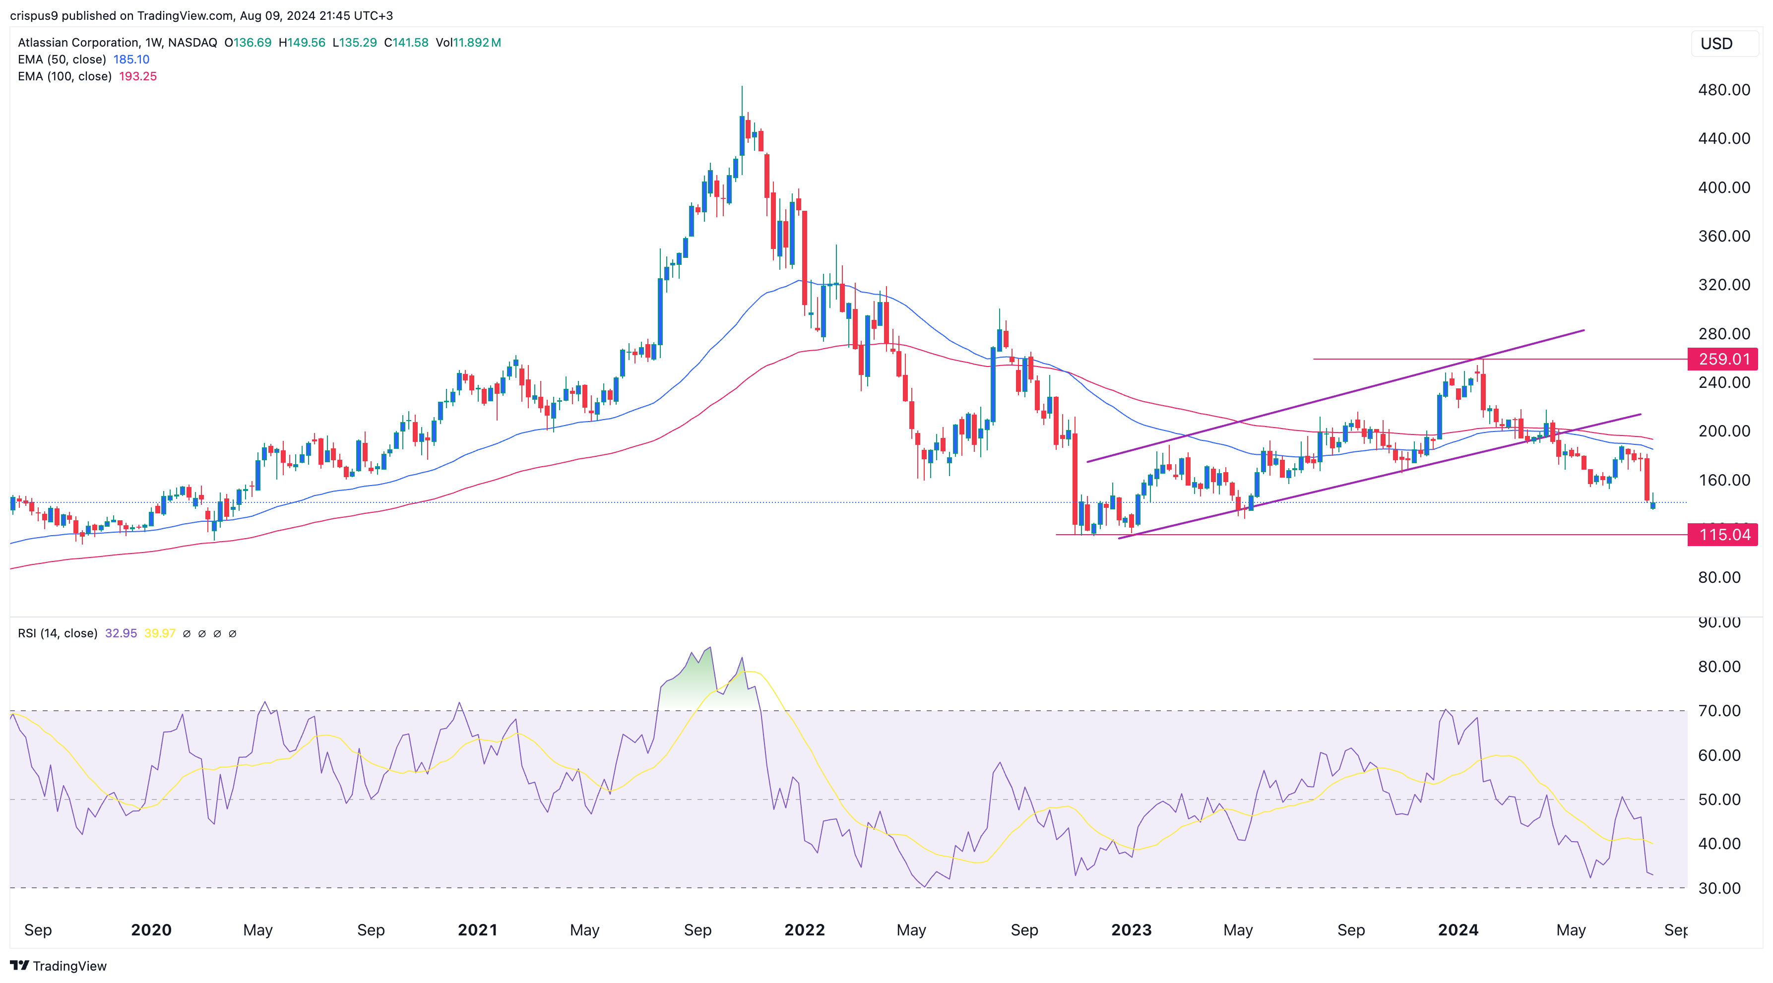Click the 2020 label on time axis

coord(151,930)
